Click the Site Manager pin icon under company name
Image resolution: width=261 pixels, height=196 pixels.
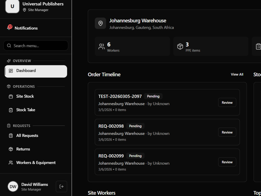[25, 10]
